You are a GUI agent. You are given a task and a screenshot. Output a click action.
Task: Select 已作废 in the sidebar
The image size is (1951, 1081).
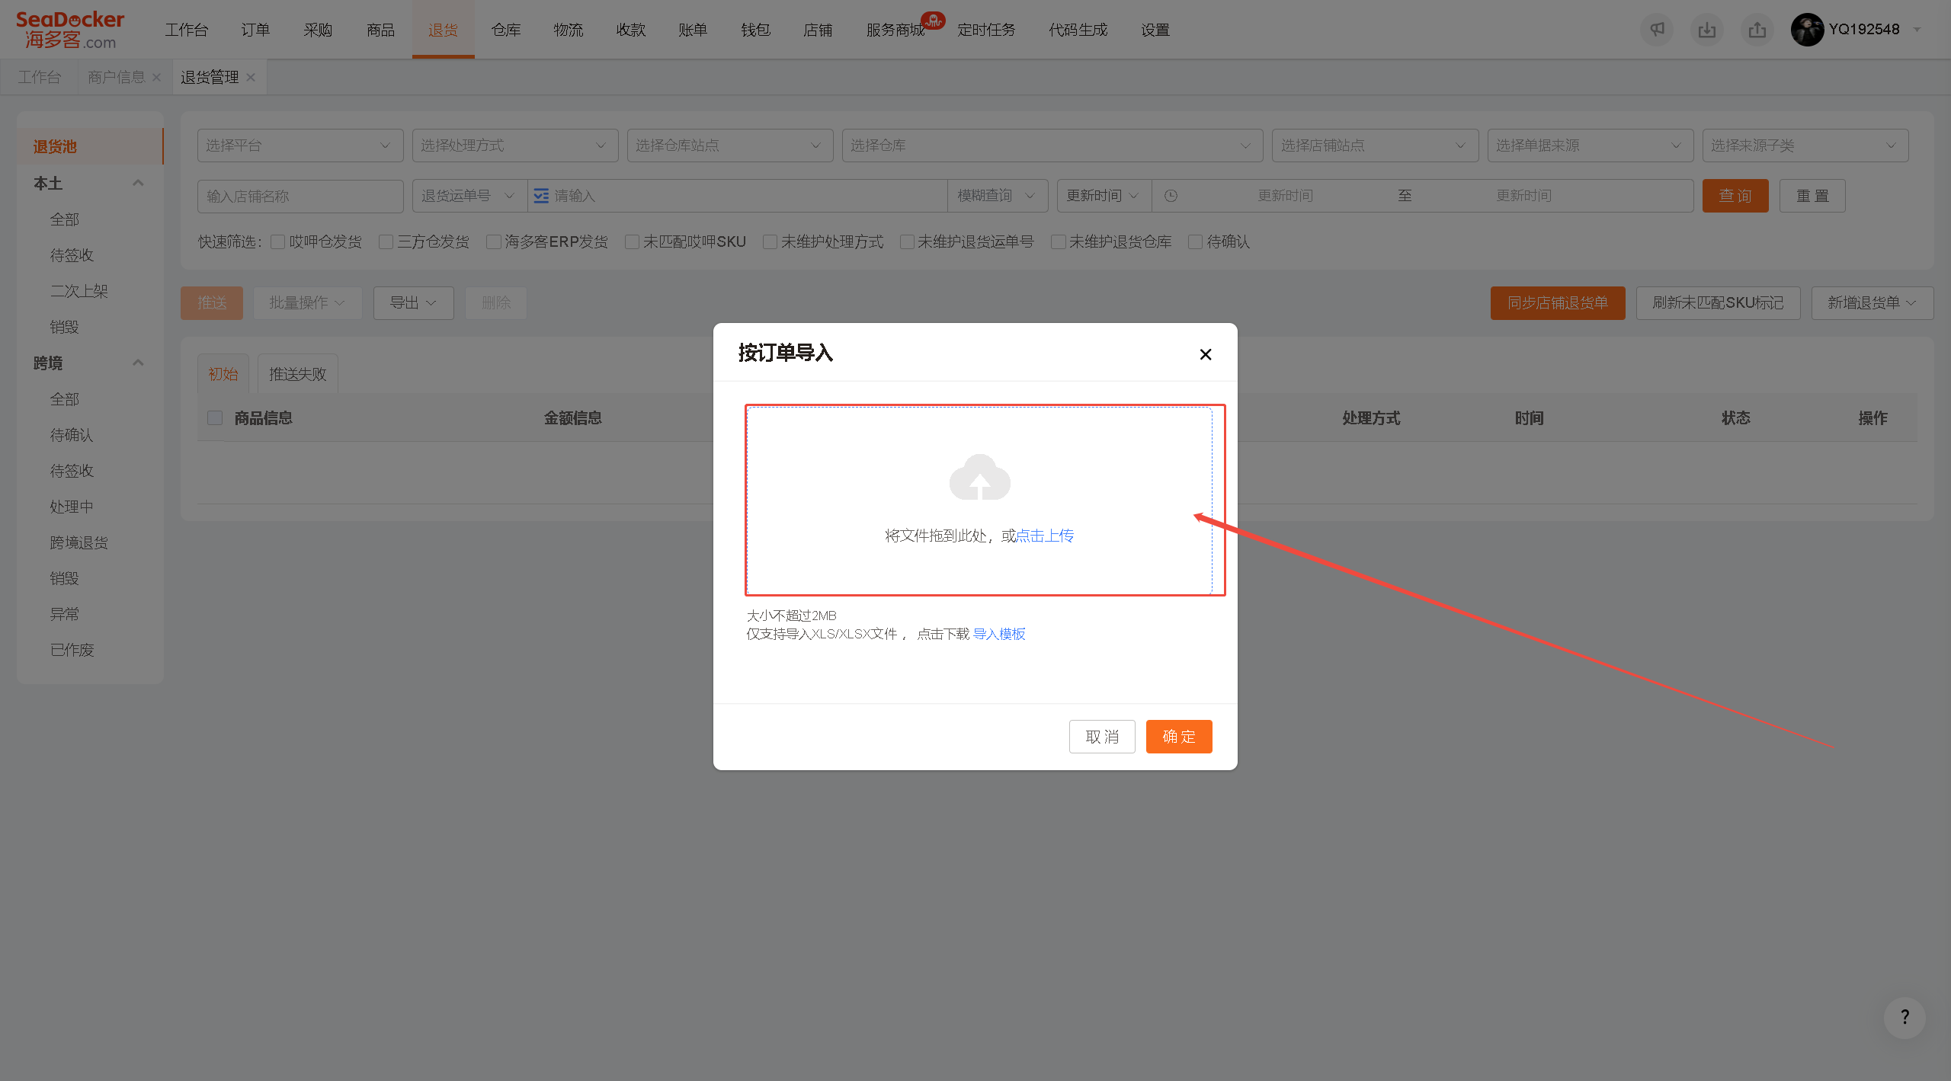72,650
